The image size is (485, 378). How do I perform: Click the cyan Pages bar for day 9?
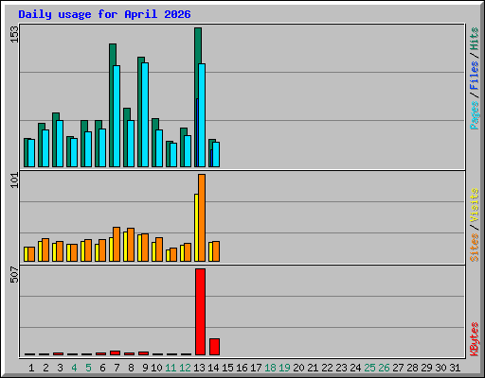pos(145,114)
